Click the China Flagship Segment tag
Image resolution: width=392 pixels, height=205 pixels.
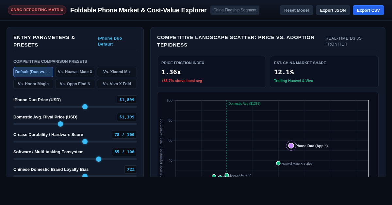(x=235, y=10)
